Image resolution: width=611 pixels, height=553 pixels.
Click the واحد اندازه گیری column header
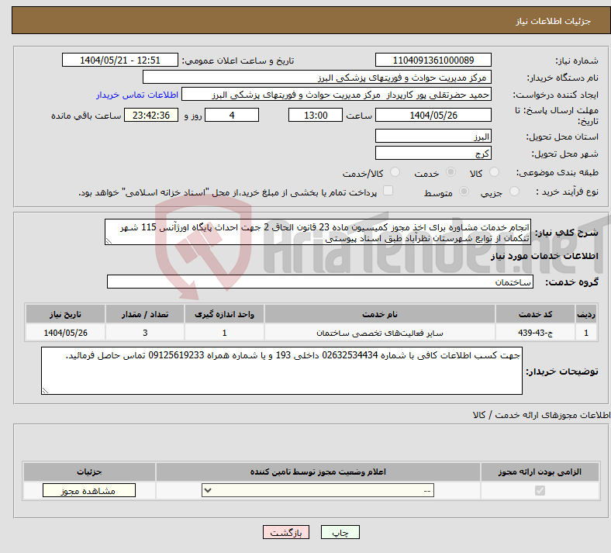tap(224, 314)
